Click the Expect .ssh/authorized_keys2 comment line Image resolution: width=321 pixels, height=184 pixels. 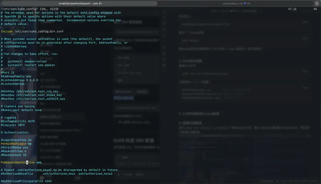coord(60,170)
